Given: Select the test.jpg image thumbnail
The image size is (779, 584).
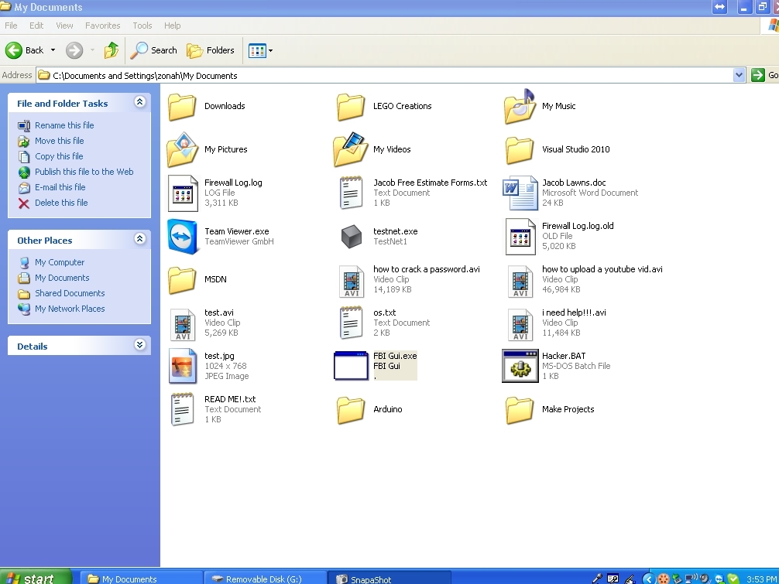Looking at the screenshot, I should [182, 366].
